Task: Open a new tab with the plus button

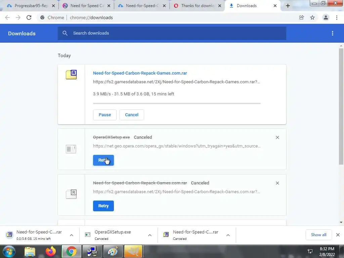Action: pos(288,6)
